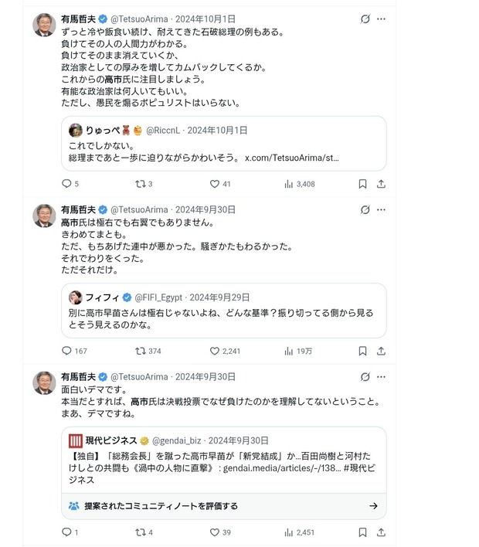The width and height of the screenshot is (479, 547).
Task: Open the gendai.media article link
Action: (x=282, y=468)
